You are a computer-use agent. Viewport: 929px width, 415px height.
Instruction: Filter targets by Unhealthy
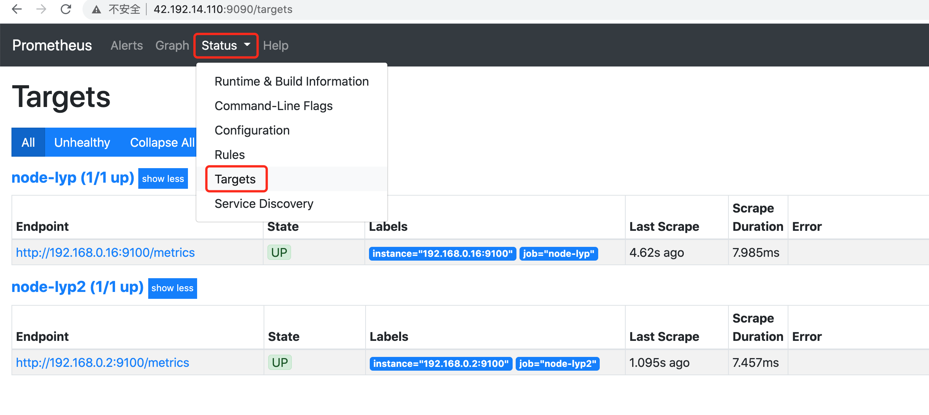(82, 142)
